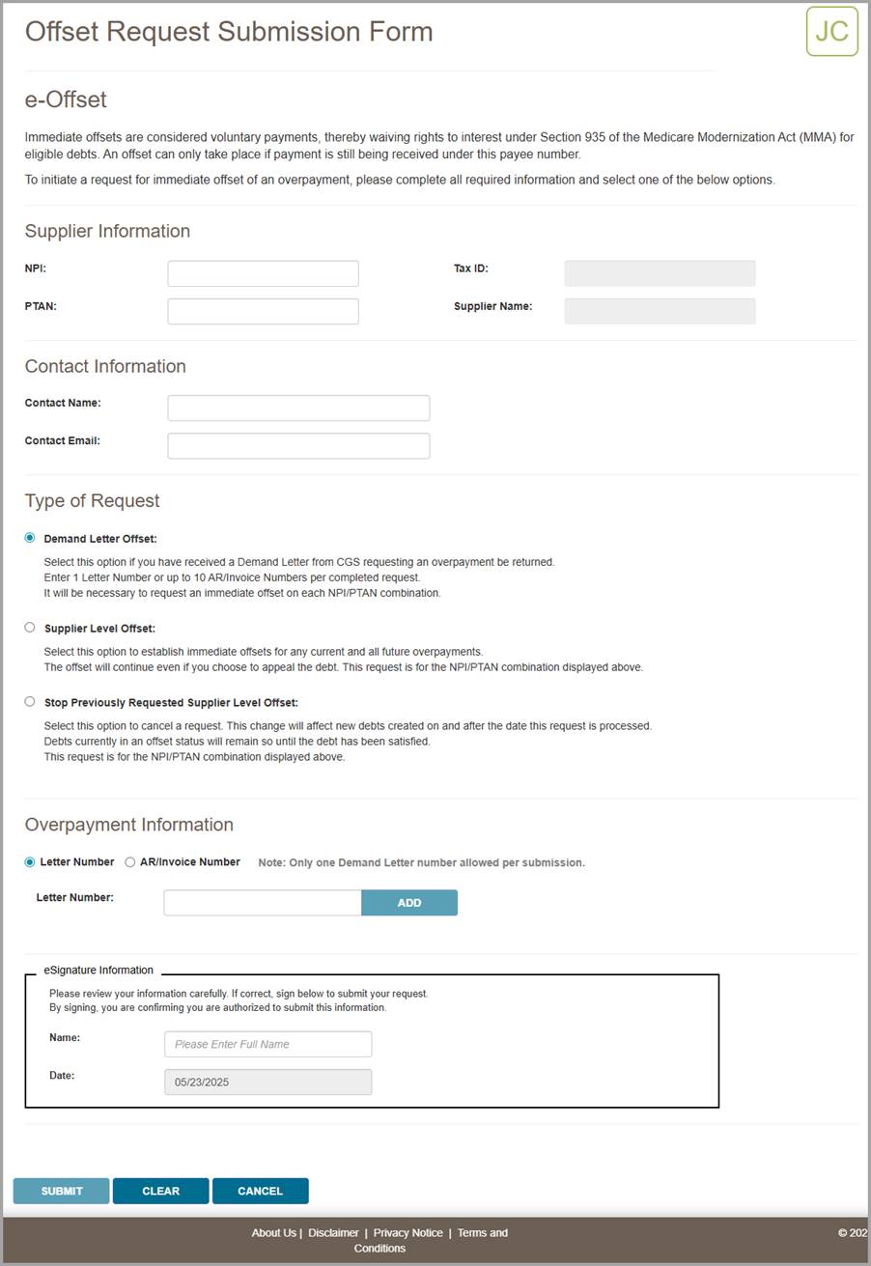View the Privacy Notice
The height and width of the screenshot is (1266, 871).
point(407,1233)
